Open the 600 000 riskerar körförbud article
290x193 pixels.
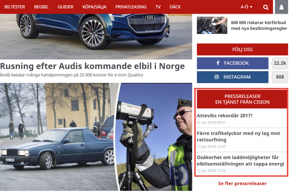click(x=259, y=26)
